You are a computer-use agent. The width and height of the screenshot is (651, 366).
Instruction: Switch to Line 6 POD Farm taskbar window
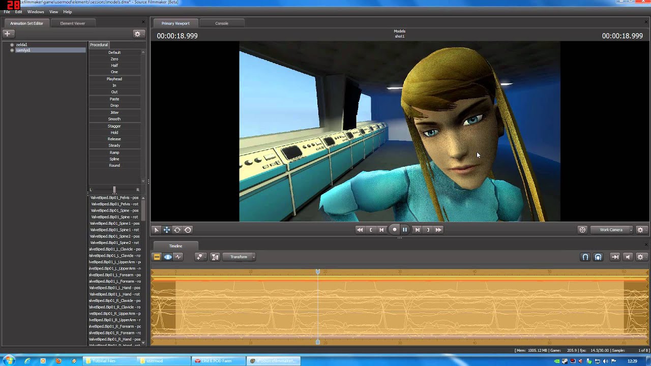(x=218, y=361)
